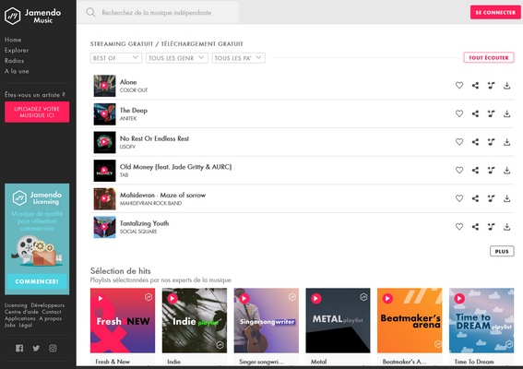This screenshot has width=523, height=369.
Task: Open Jamendo's Instagram page icon
Action: (x=53, y=349)
